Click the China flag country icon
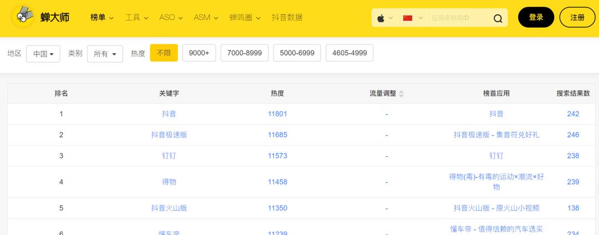Viewport: 599px width, 235px height. [408, 18]
